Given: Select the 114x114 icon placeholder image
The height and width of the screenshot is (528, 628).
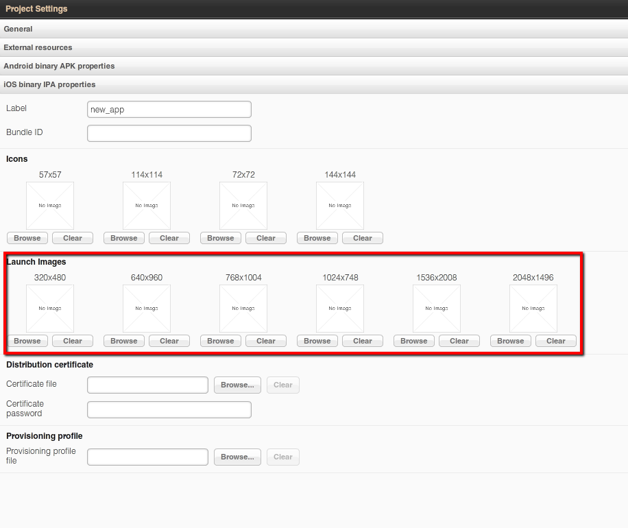Looking at the screenshot, I should pyautogui.click(x=147, y=206).
